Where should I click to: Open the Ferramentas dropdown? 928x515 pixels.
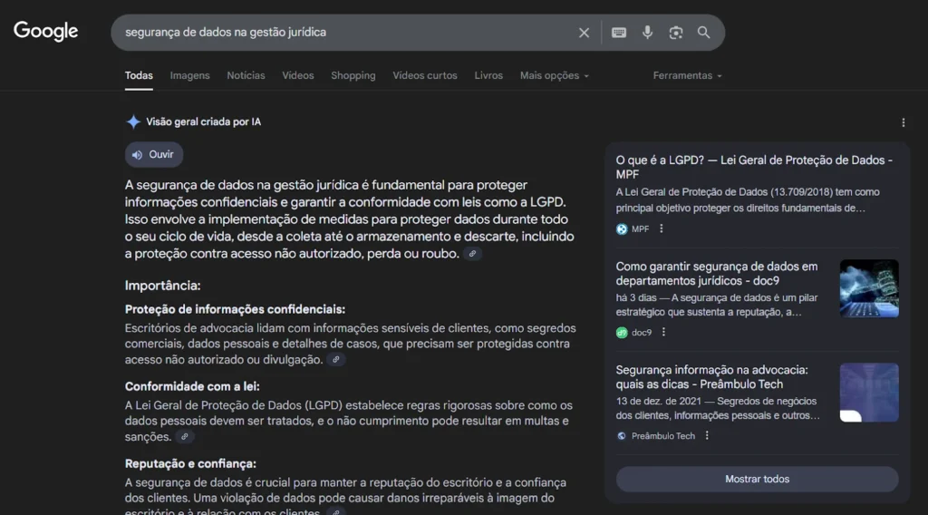tap(687, 76)
